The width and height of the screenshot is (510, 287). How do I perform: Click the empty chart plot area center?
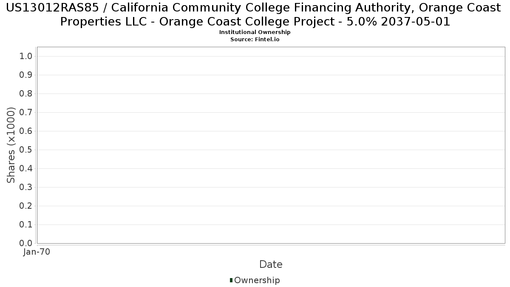click(x=271, y=145)
